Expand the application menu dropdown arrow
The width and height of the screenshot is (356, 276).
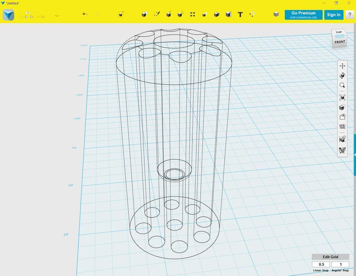pos(57,16)
